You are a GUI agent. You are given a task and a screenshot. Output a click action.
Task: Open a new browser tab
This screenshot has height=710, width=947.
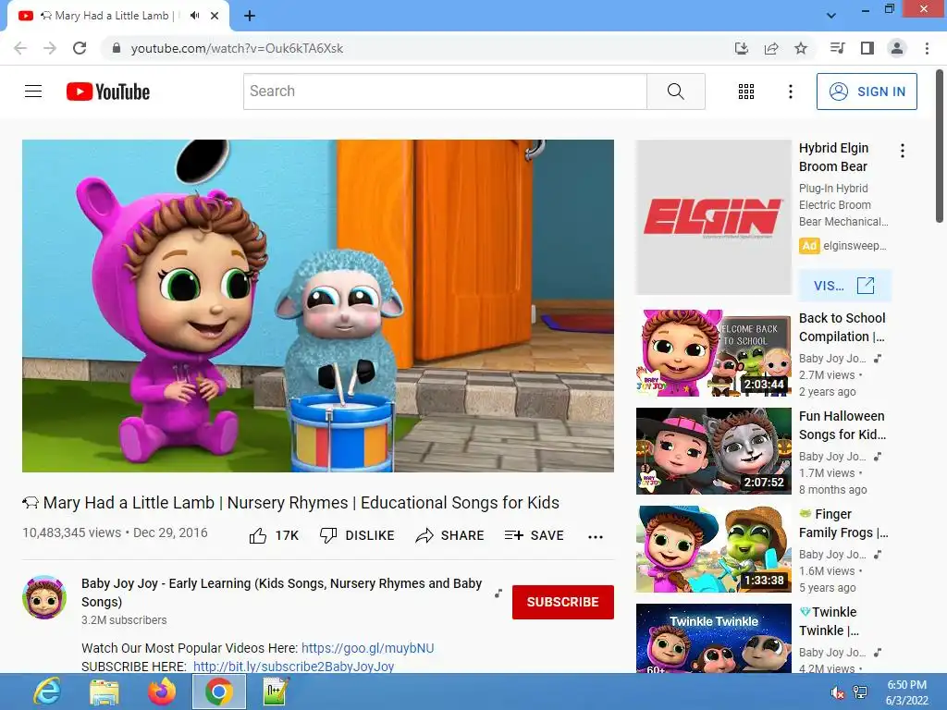coord(250,16)
